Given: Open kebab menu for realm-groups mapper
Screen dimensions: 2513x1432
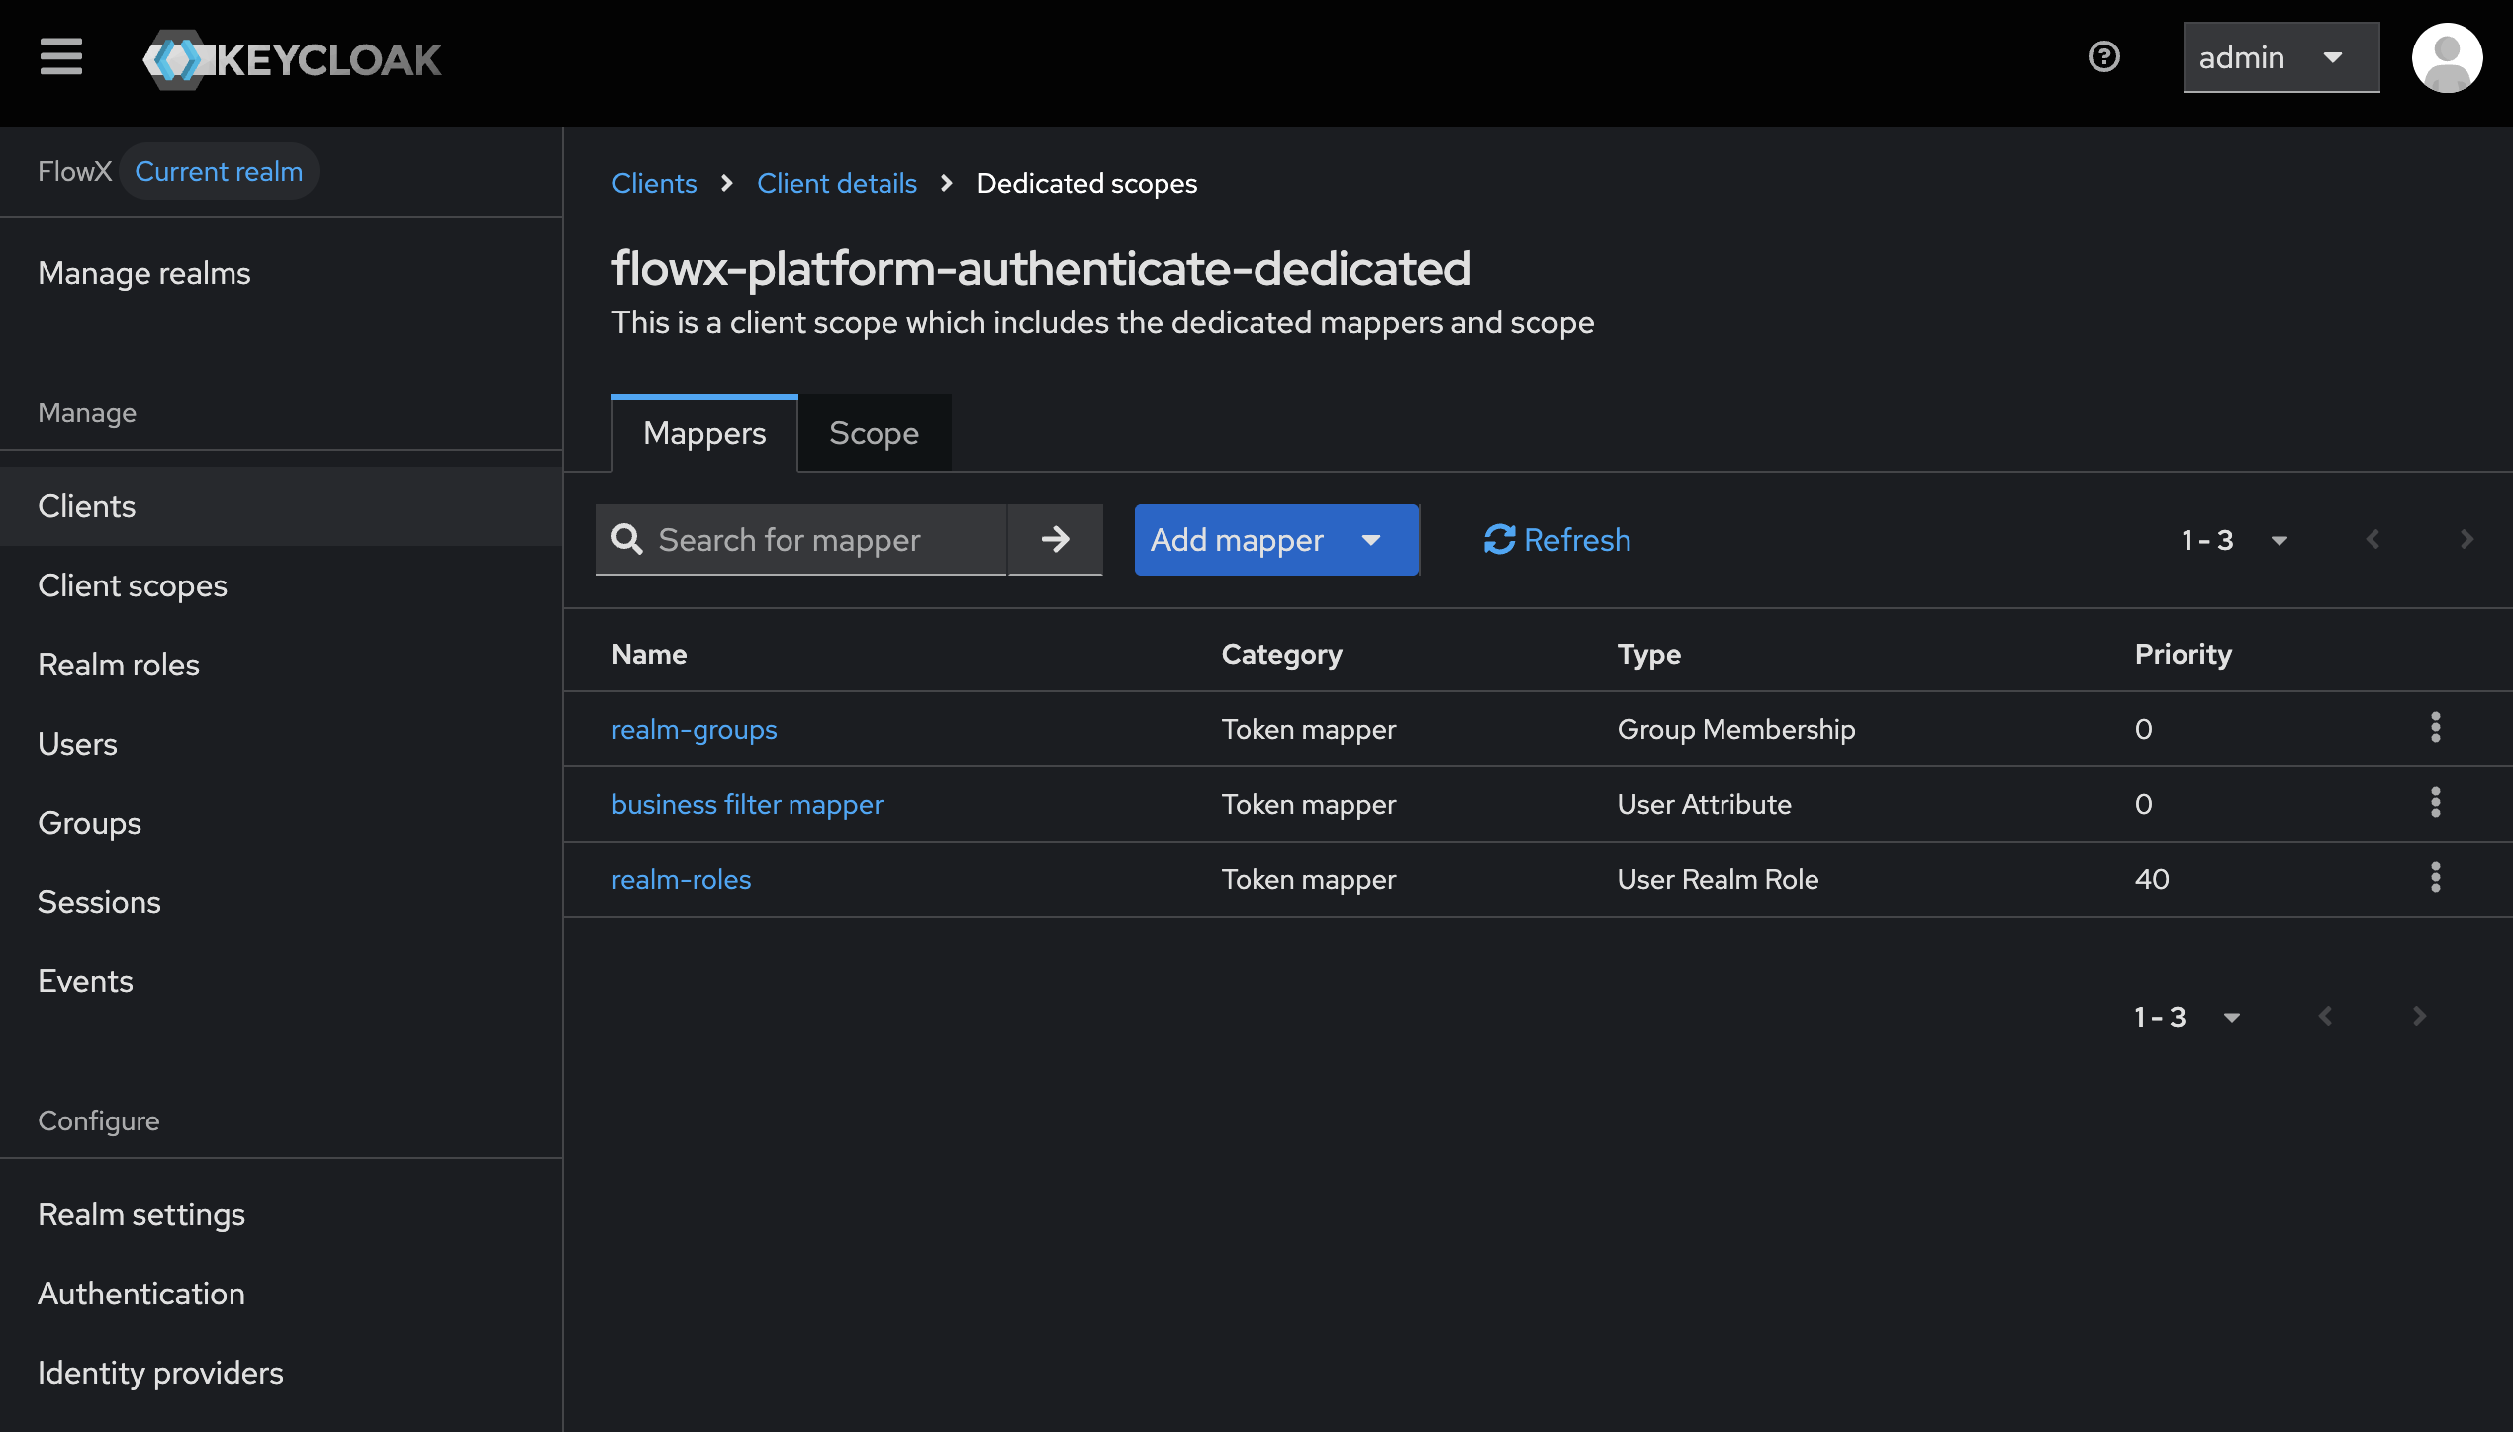Looking at the screenshot, I should (x=2435, y=728).
